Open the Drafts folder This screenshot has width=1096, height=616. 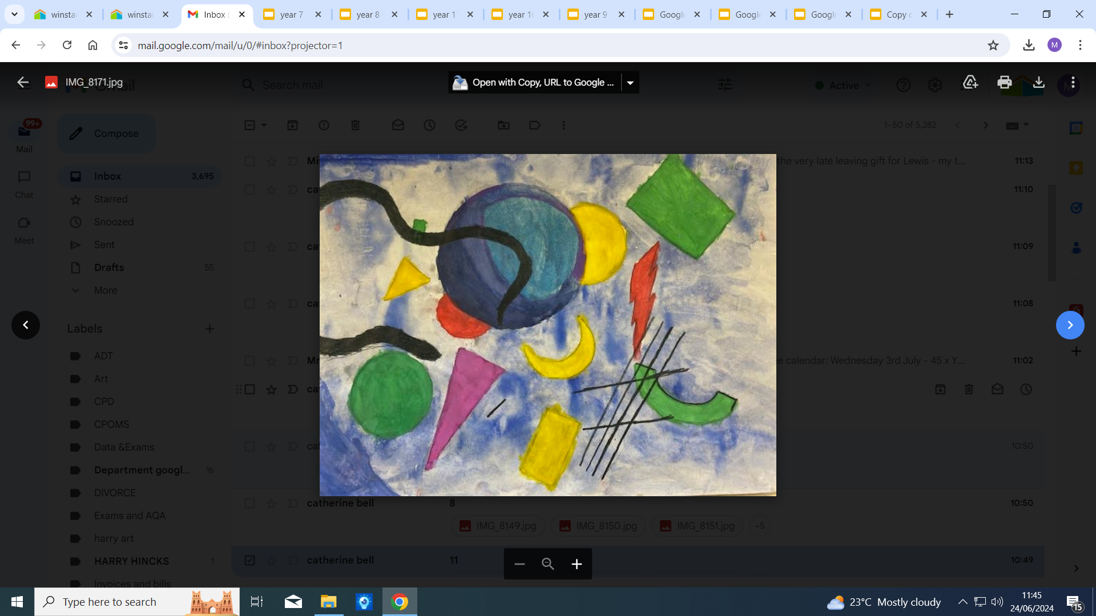140,268
